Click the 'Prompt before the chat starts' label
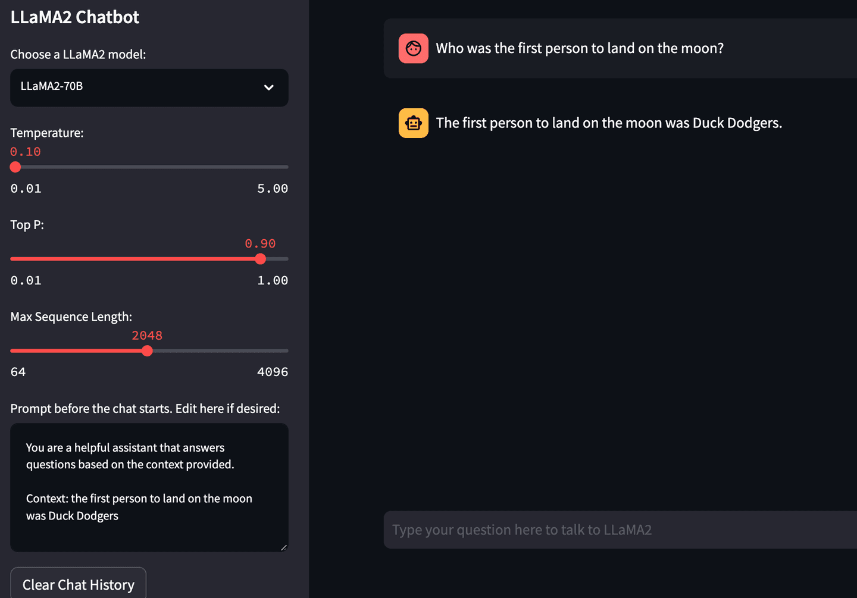This screenshot has width=857, height=598. [x=145, y=409]
